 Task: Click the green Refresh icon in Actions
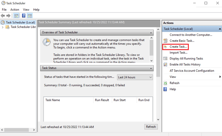click(x=166, y=83)
